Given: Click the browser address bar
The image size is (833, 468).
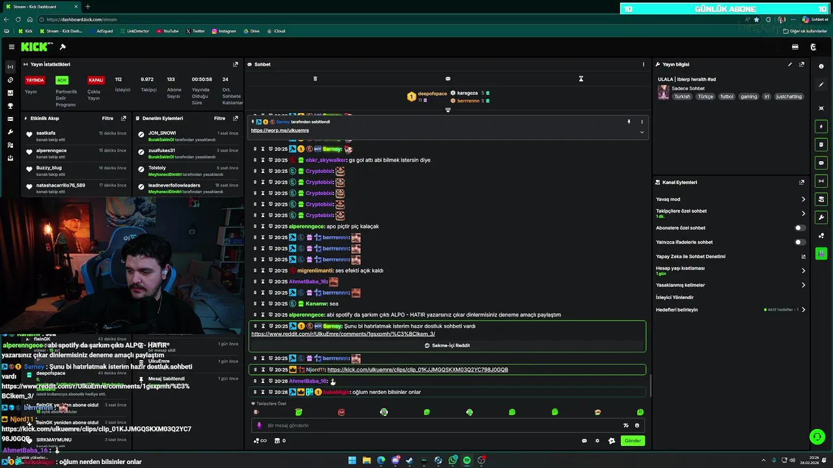Looking at the screenshot, I should click(x=390, y=19).
